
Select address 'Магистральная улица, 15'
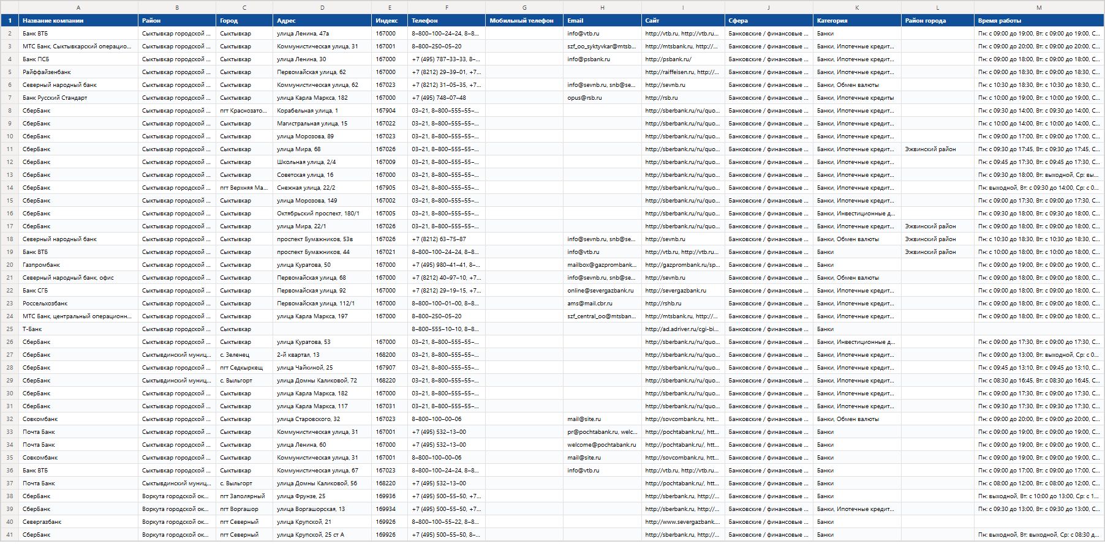pyautogui.click(x=322, y=124)
